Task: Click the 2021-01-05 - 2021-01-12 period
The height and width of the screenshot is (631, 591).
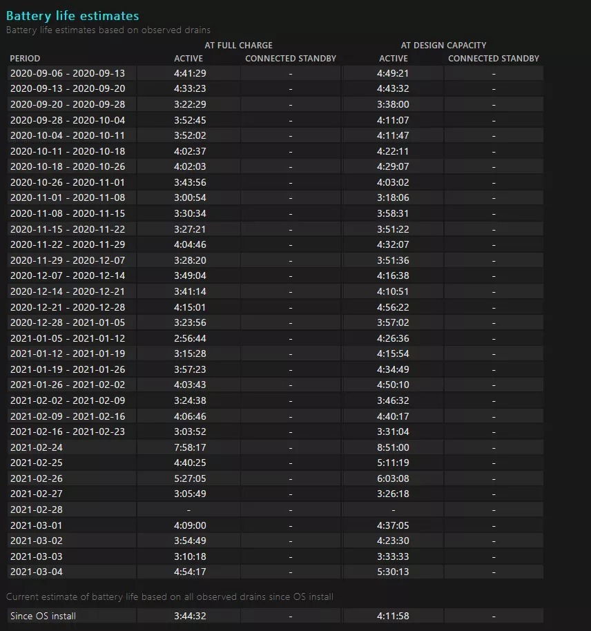Action: [68, 338]
